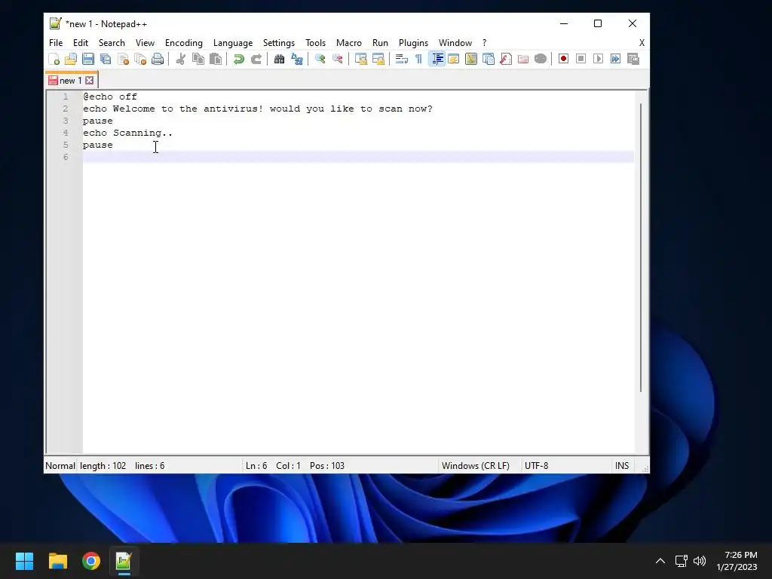
Task: Click the 'Windows (CR LF)' status bar entry
Action: click(x=475, y=466)
